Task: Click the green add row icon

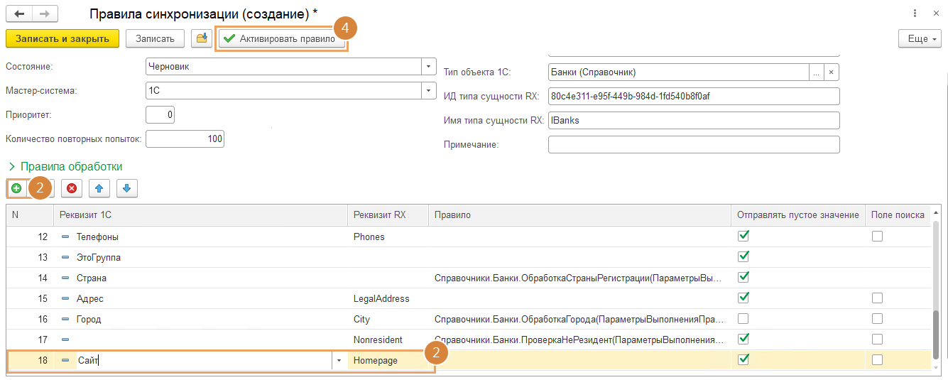Action: pyautogui.click(x=16, y=188)
